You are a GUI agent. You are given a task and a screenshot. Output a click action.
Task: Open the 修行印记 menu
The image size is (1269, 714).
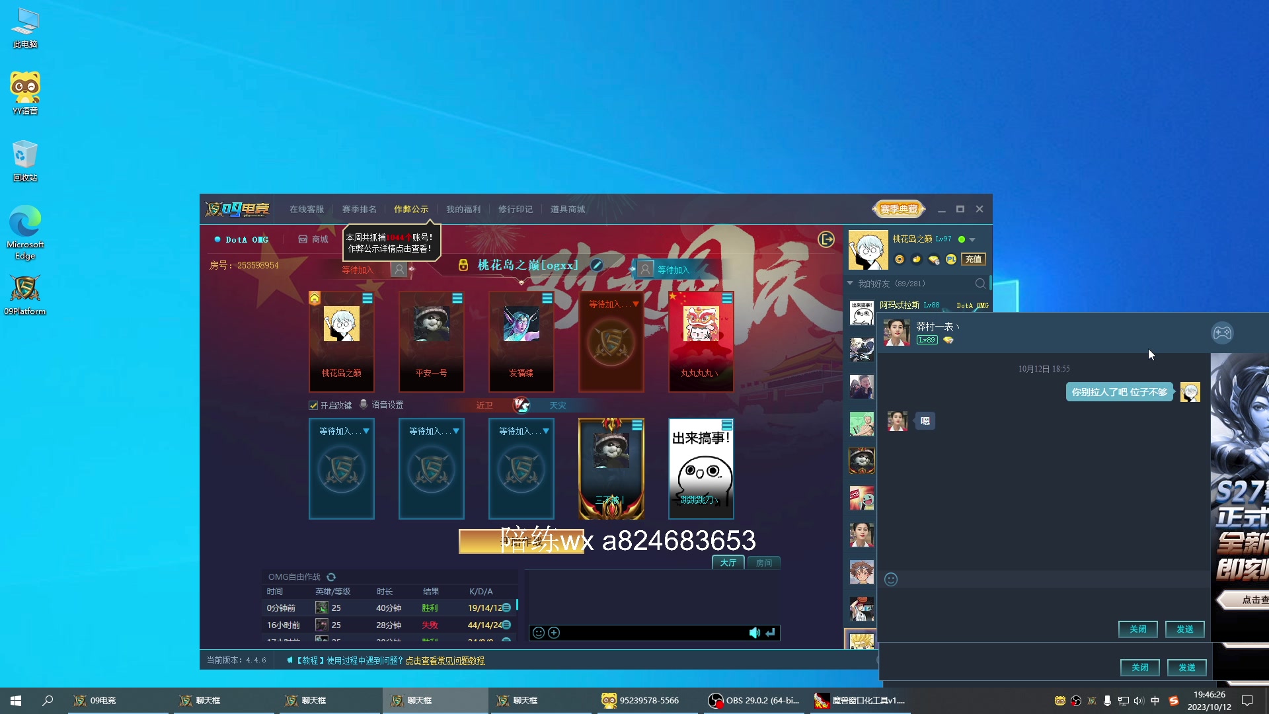516,209
